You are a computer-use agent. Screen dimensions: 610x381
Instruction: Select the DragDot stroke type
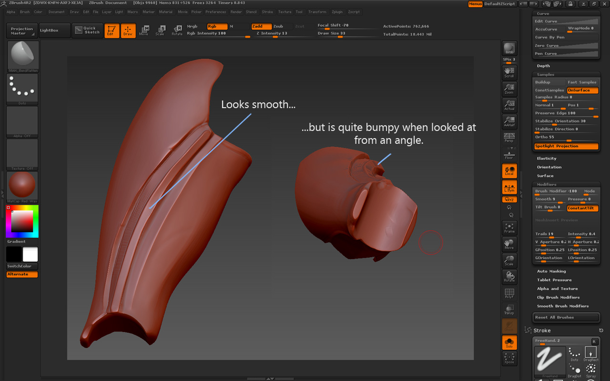click(x=574, y=371)
